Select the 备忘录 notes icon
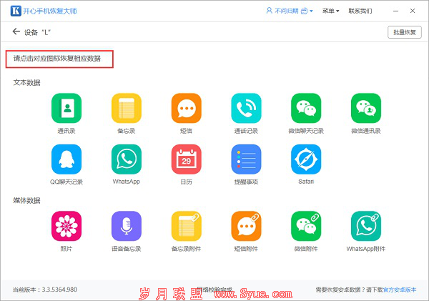The height and width of the screenshot is (301, 429). (127, 108)
